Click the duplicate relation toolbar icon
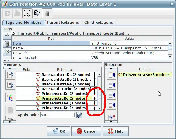The image size is (176, 139). pos(37,13)
